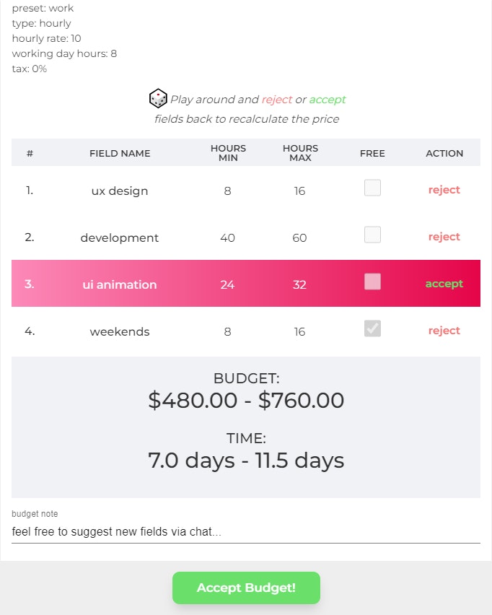This screenshot has height=615, width=492.
Task: Toggle the free checkbox for ui animation
Action: tap(372, 282)
